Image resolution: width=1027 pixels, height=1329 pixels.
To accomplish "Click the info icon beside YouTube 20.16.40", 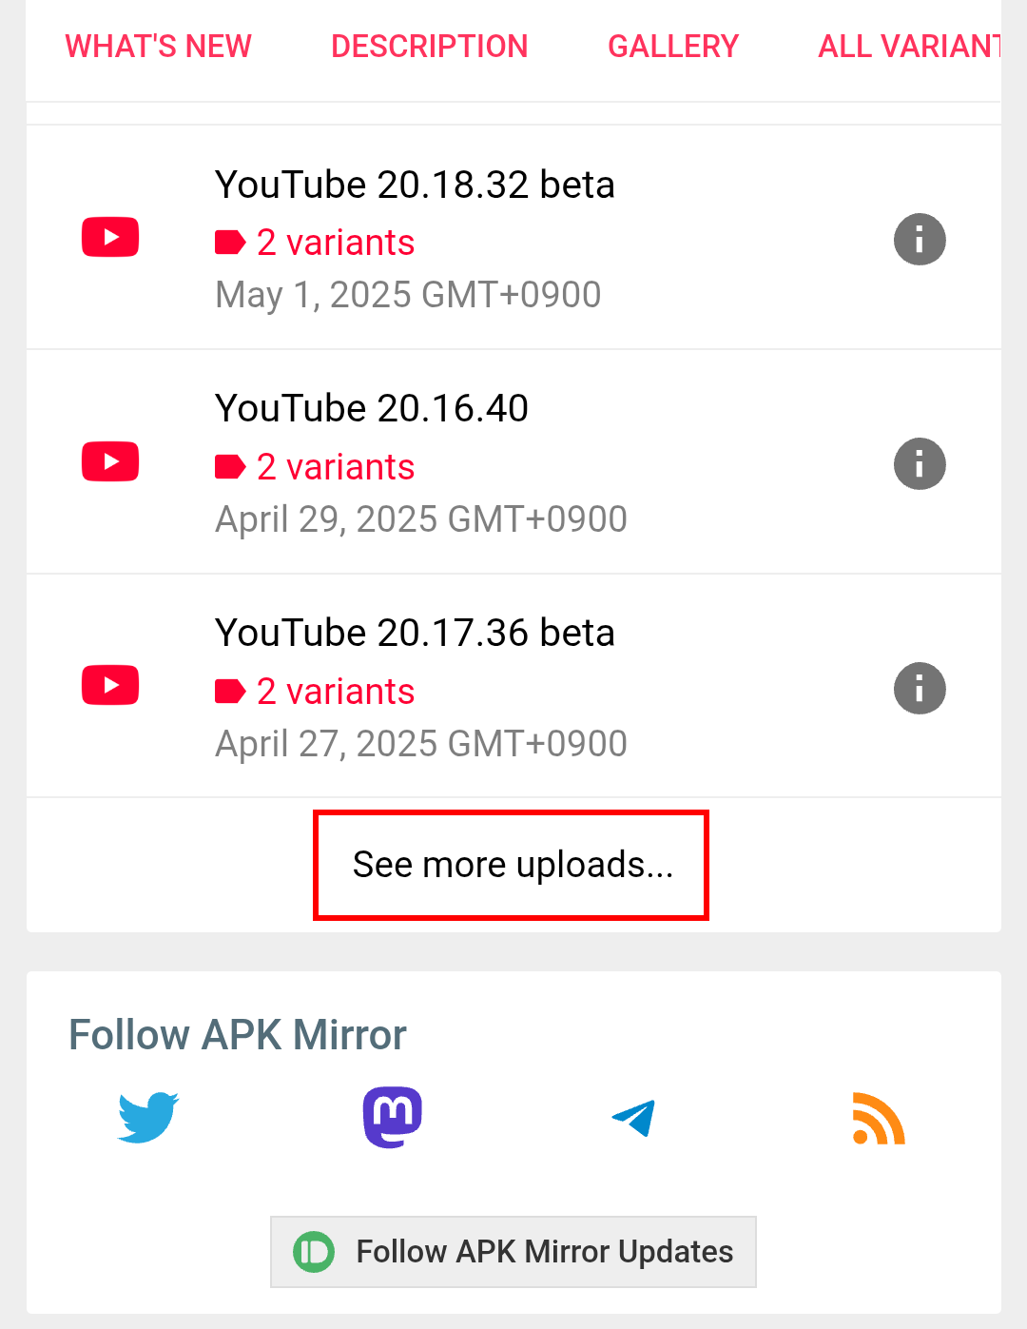I will coord(920,464).
